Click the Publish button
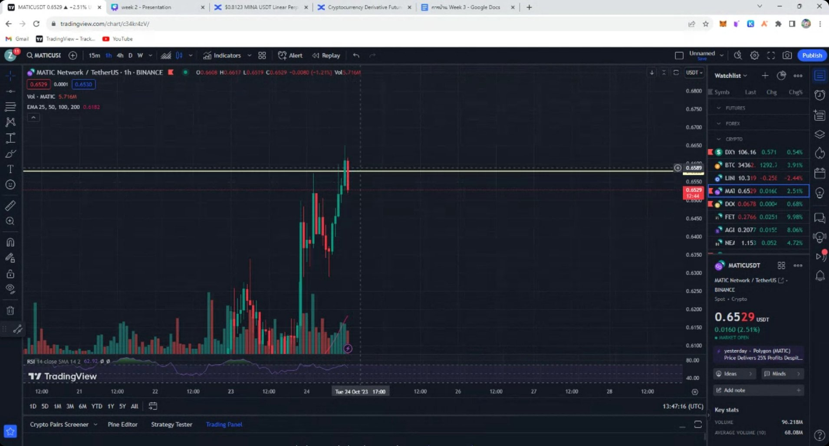Viewport: 829px width, 446px height. pyautogui.click(x=812, y=56)
